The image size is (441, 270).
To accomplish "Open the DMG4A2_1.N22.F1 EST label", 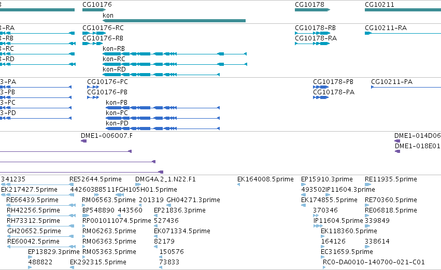I will coord(165,179).
